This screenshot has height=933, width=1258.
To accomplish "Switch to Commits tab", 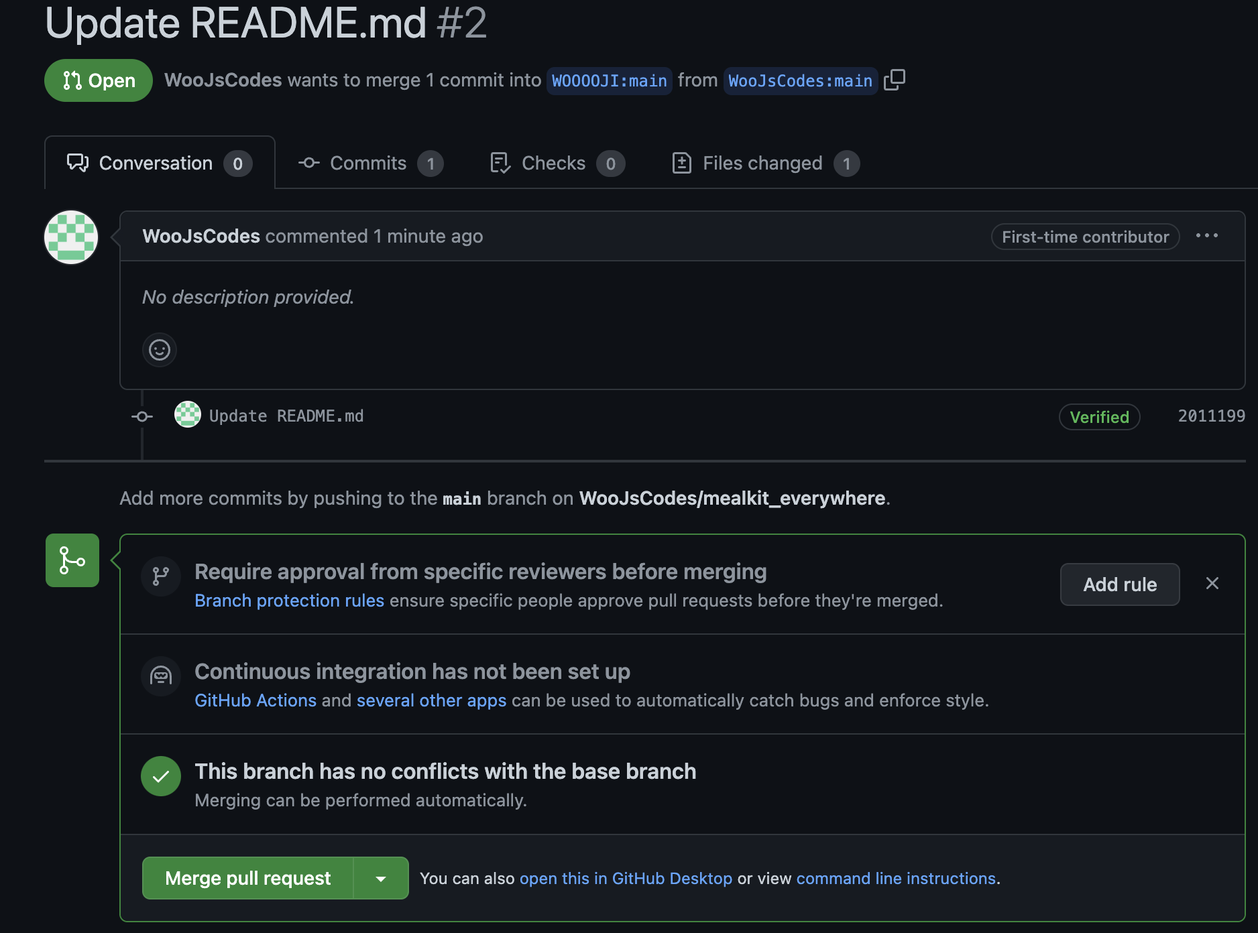I will pos(371,163).
